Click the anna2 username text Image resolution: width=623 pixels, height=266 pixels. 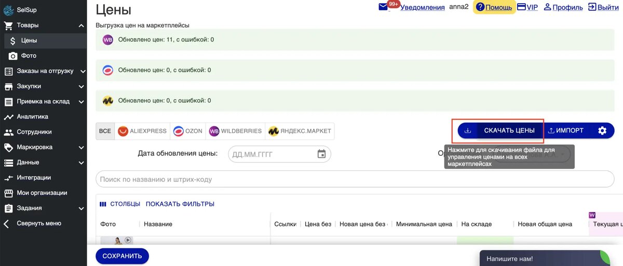459,7
